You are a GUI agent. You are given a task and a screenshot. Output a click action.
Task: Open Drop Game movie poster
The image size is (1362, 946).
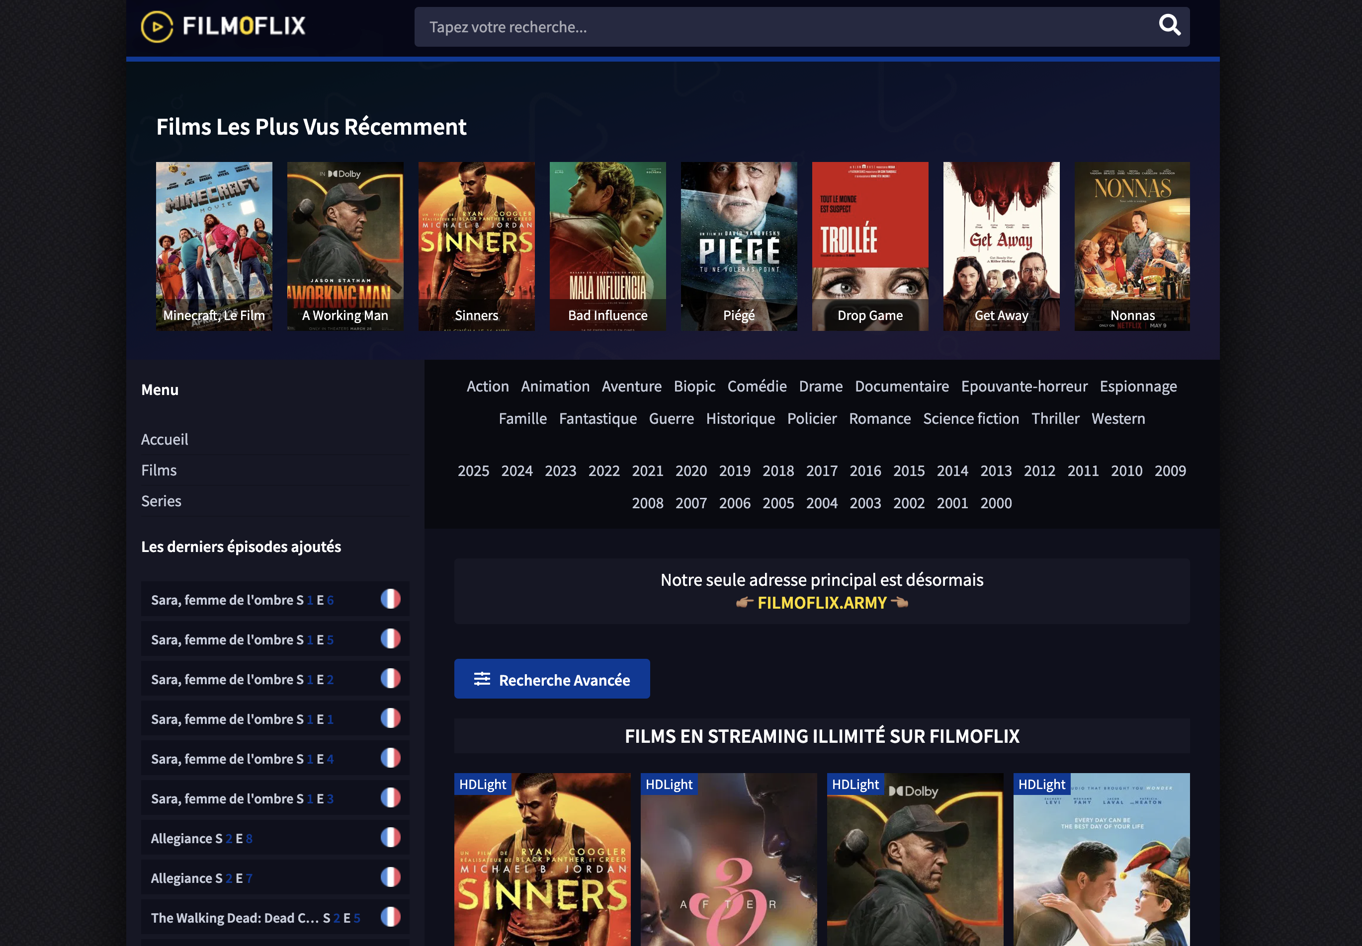click(x=870, y=246)
